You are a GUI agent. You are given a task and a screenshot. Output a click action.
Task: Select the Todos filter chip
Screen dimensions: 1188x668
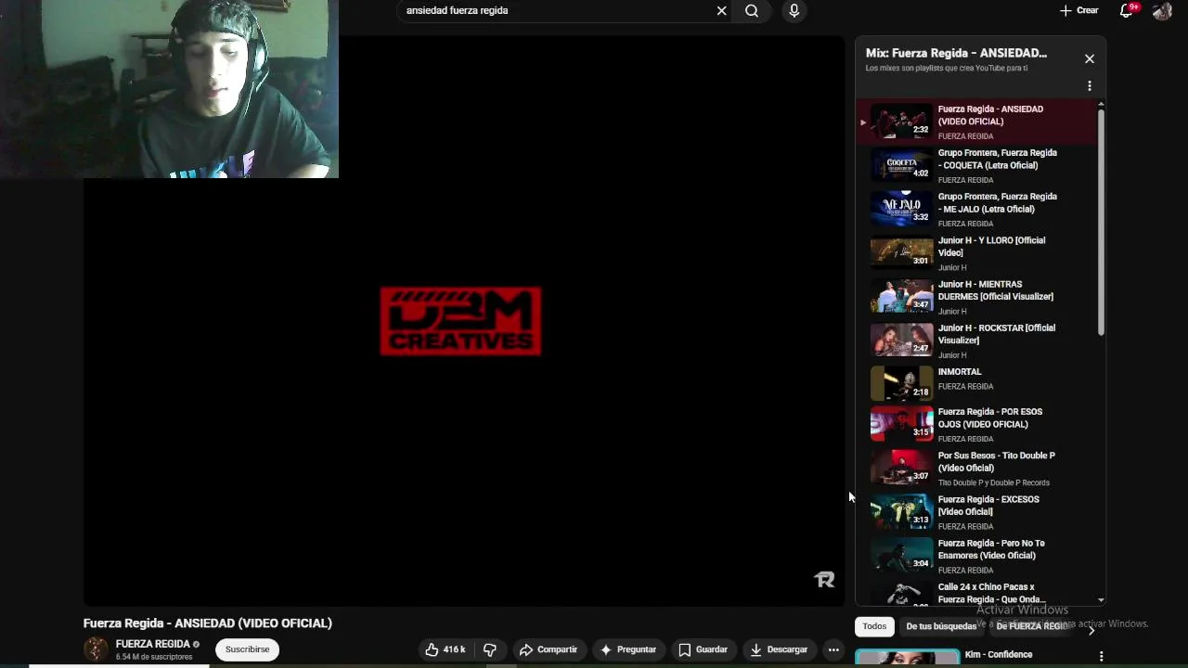(874, 626)
